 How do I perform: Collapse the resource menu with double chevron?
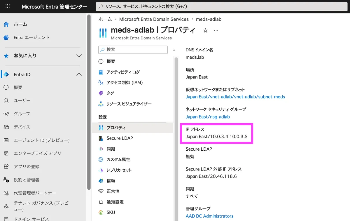pos(174,50)
